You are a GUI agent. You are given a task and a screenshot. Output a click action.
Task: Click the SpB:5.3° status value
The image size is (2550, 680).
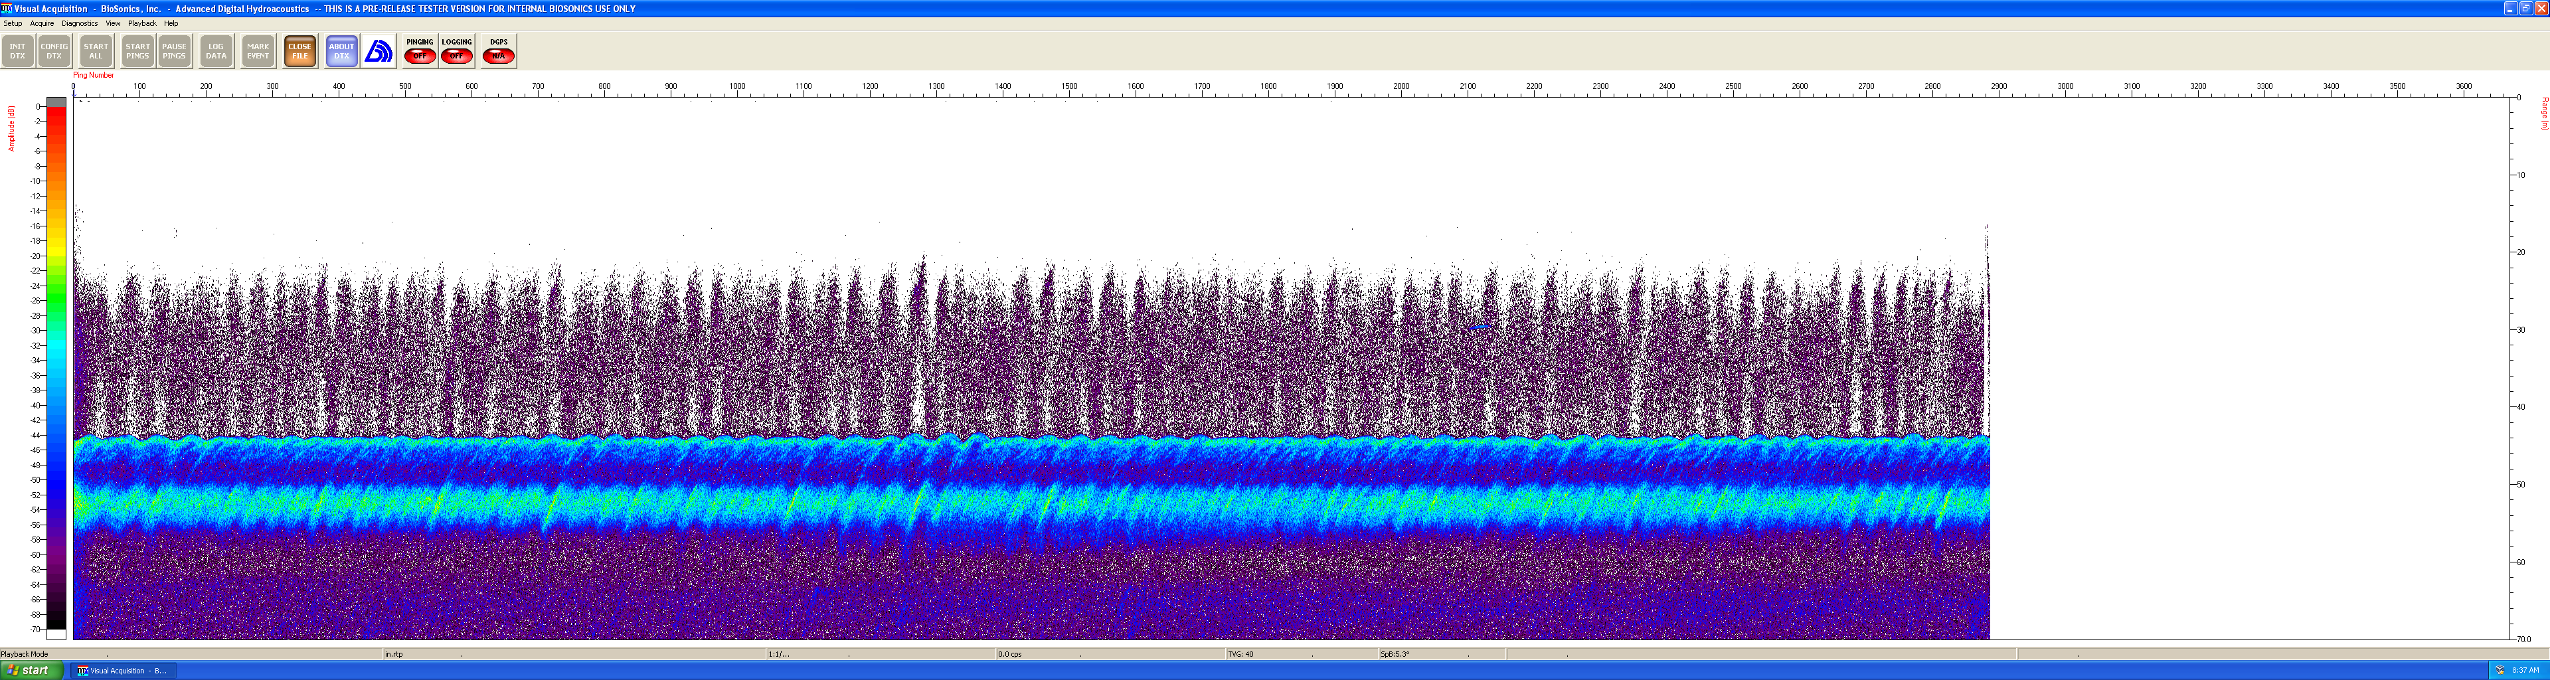pos(1395,654)
